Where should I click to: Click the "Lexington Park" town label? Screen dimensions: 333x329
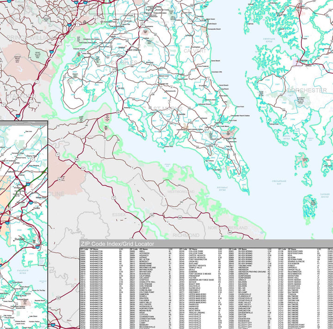[230, 138]
